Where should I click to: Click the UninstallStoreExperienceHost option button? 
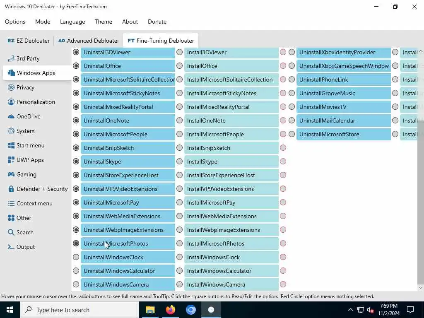click(x=128, y=175)
